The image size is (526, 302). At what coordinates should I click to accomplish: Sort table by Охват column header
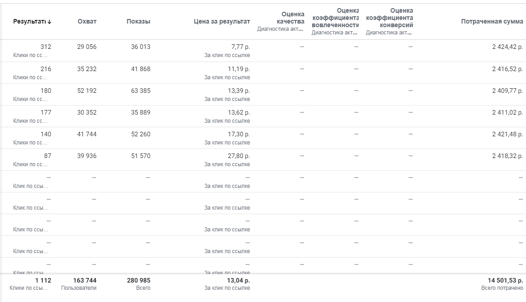click(x=87, y=21)
